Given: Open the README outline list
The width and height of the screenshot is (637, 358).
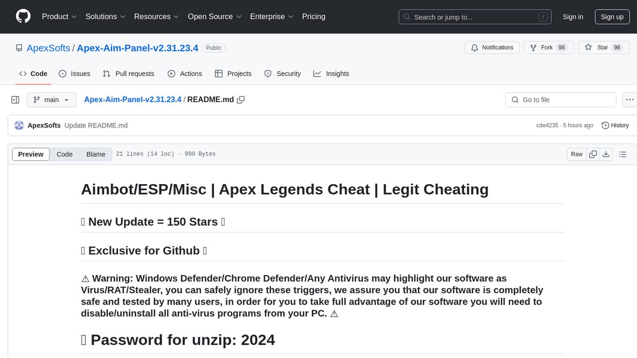Looking at the screenshot, I should pos(622,154).
